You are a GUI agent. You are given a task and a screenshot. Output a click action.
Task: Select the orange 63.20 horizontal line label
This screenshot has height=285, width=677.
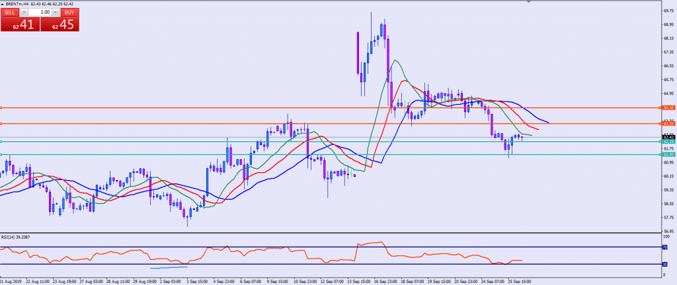668,123
